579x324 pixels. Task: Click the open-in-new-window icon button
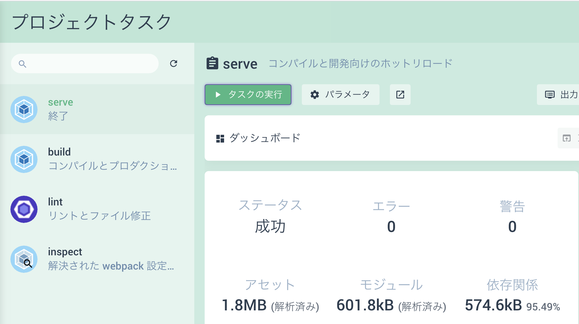pos(400,95)
